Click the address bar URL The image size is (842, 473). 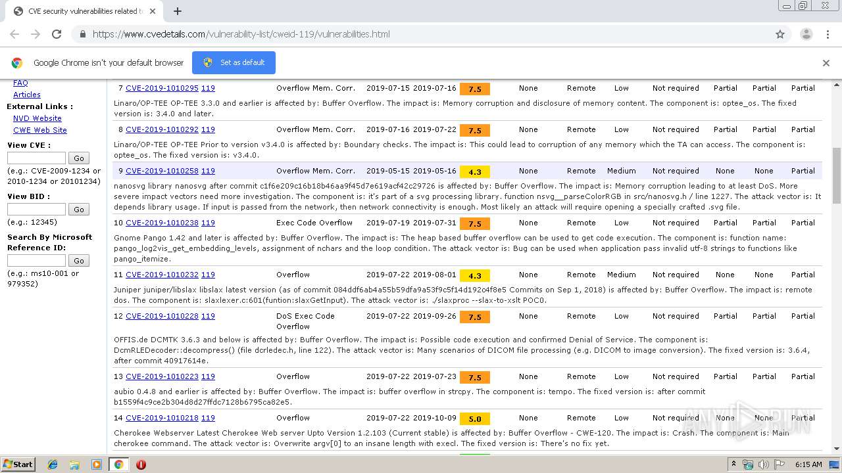pos(241,34)
